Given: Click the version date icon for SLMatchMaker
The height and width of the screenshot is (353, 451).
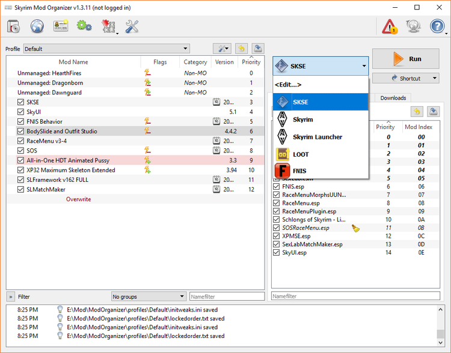Looking at the screenshot, I should 216,189.
